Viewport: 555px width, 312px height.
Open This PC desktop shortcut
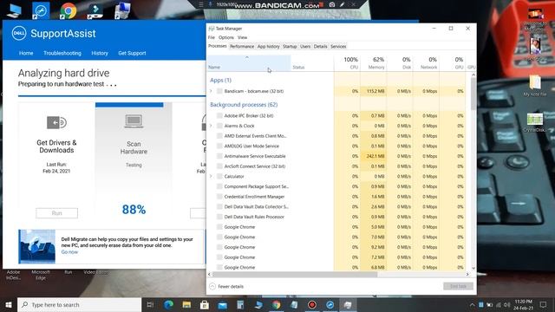coord(14,10)
